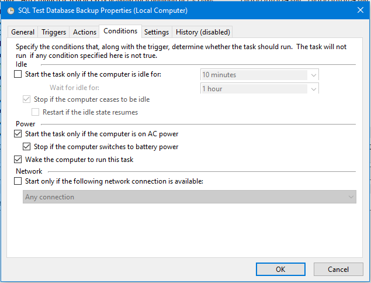Enable start only if computer is idle
Image resolution: width=371 pixels, height=283 pixels.
[x=18, y=74]
